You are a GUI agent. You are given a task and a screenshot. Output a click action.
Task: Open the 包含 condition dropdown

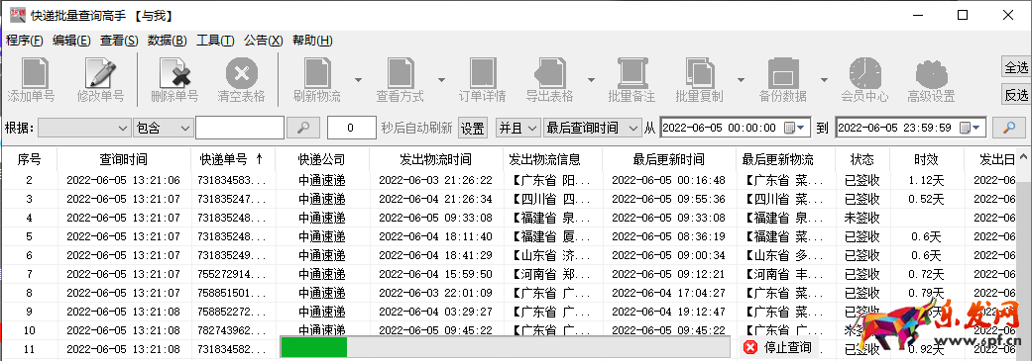pyautogui.click(x=163, y=128)
